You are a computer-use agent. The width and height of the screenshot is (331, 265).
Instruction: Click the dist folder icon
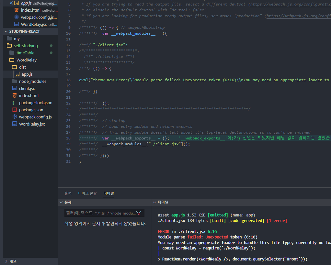(14, 67)
